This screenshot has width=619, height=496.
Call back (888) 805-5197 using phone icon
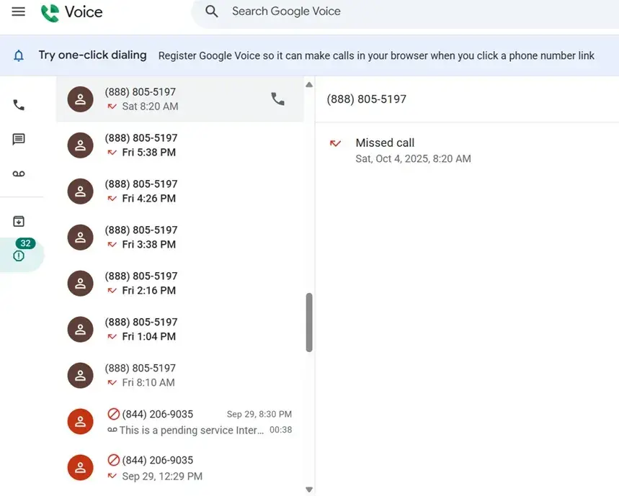click(x=277, y=99)
